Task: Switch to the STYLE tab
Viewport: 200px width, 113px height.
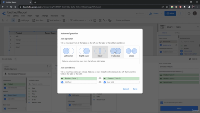Action: click(x=177, y=33)
